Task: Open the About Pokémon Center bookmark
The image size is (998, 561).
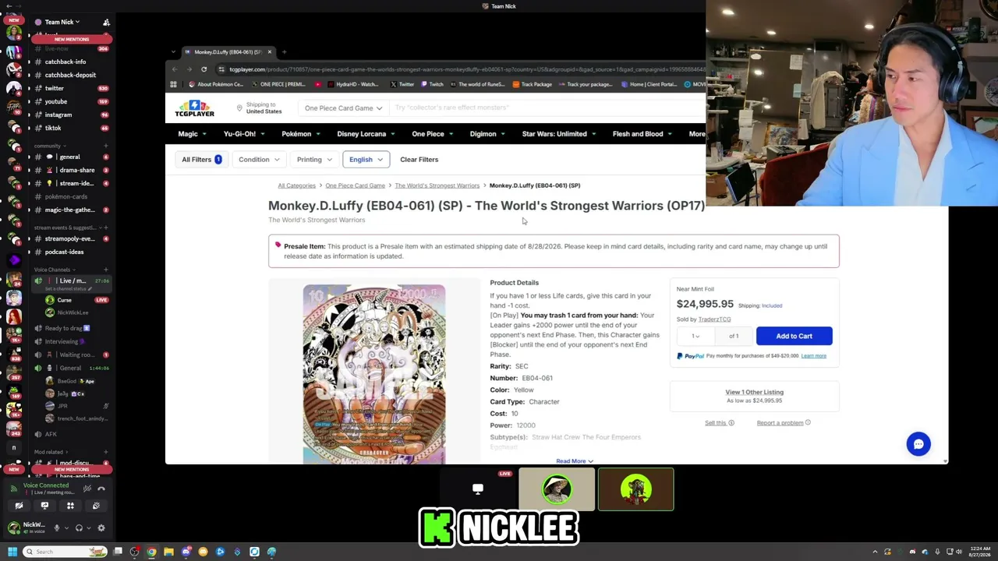Action: pyautogui.click(x=216, y=84)
